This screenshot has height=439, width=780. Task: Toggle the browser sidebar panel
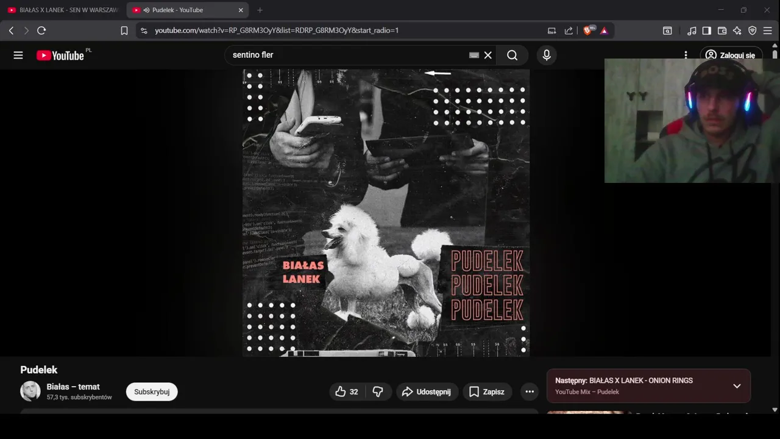click(x=707, y=30)
